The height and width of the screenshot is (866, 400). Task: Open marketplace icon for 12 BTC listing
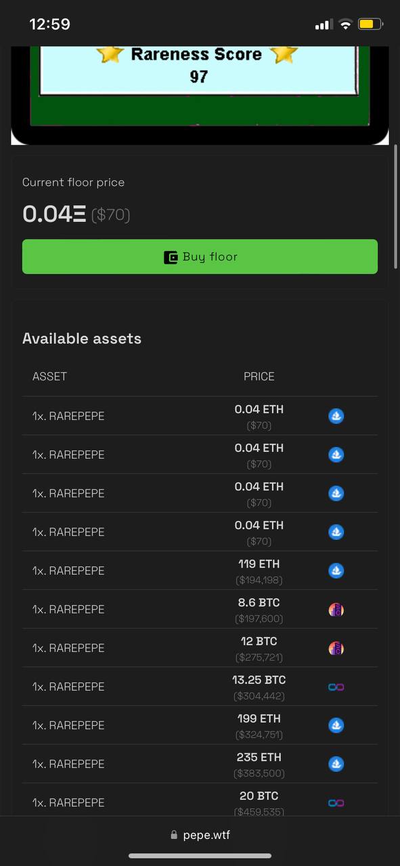[336, 647]
